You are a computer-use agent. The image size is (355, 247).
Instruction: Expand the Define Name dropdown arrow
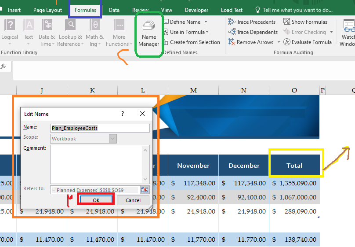206,22
